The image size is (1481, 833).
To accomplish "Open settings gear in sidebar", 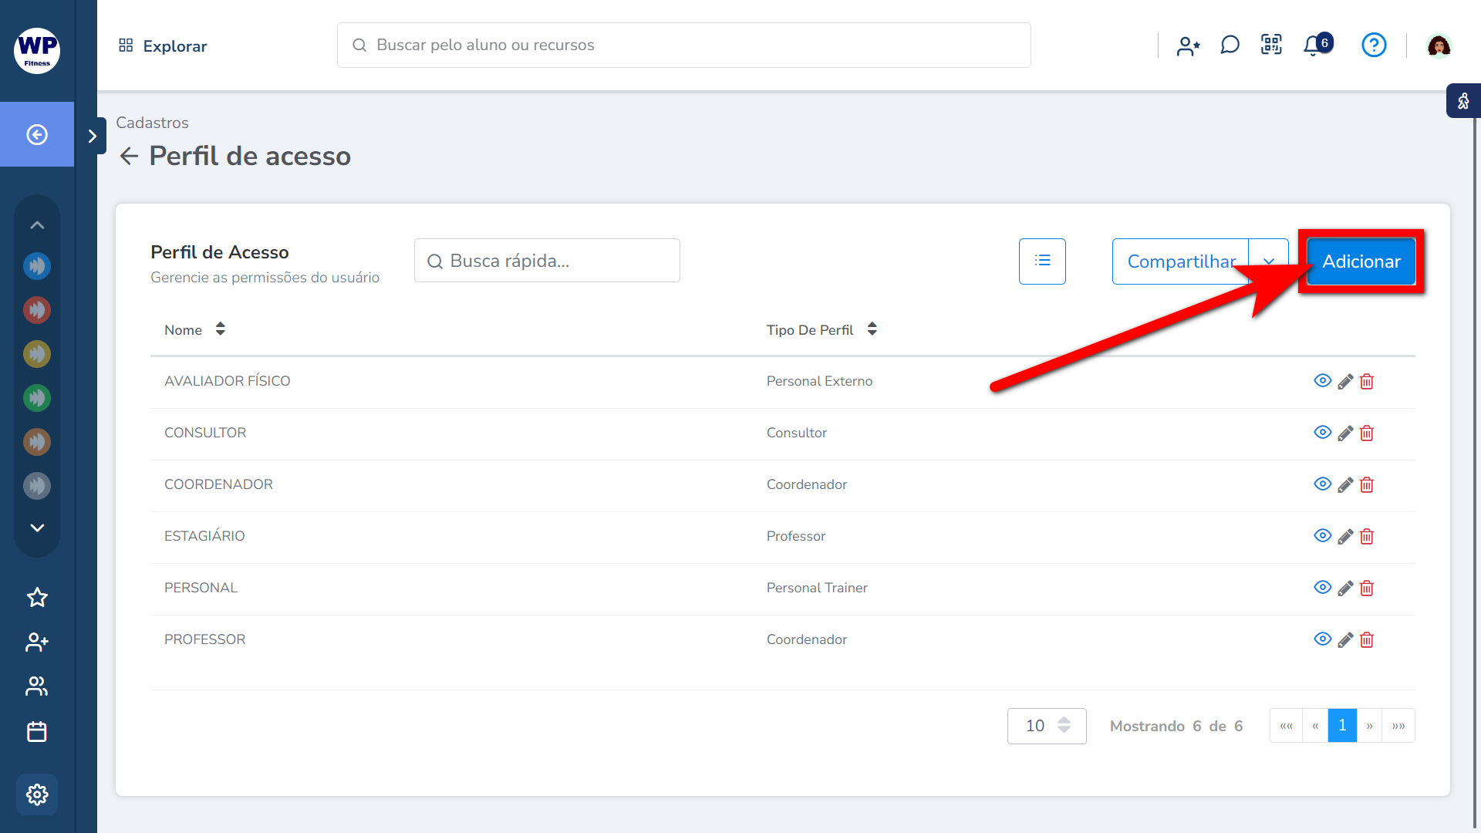I will point(37,794).
